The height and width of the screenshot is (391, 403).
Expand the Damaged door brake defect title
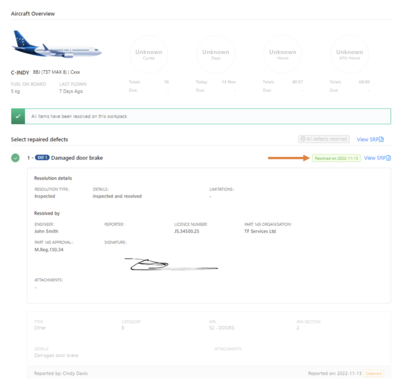[77, 158]
